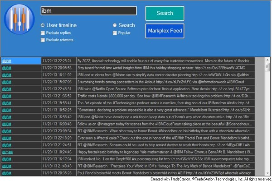Open @IBM link in 11/21/13 18:52:25 row
The width and height of the screenshot is (272, 181).
tap(7, 110)
